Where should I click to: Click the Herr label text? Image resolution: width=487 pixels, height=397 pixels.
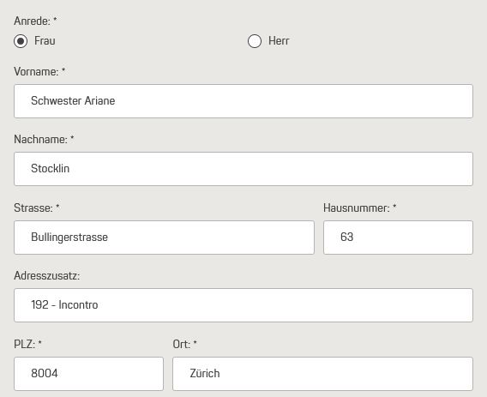[x=279, y=40]
